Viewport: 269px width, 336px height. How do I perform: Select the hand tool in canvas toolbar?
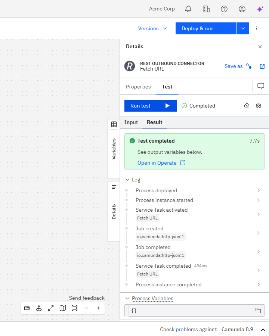38,308
